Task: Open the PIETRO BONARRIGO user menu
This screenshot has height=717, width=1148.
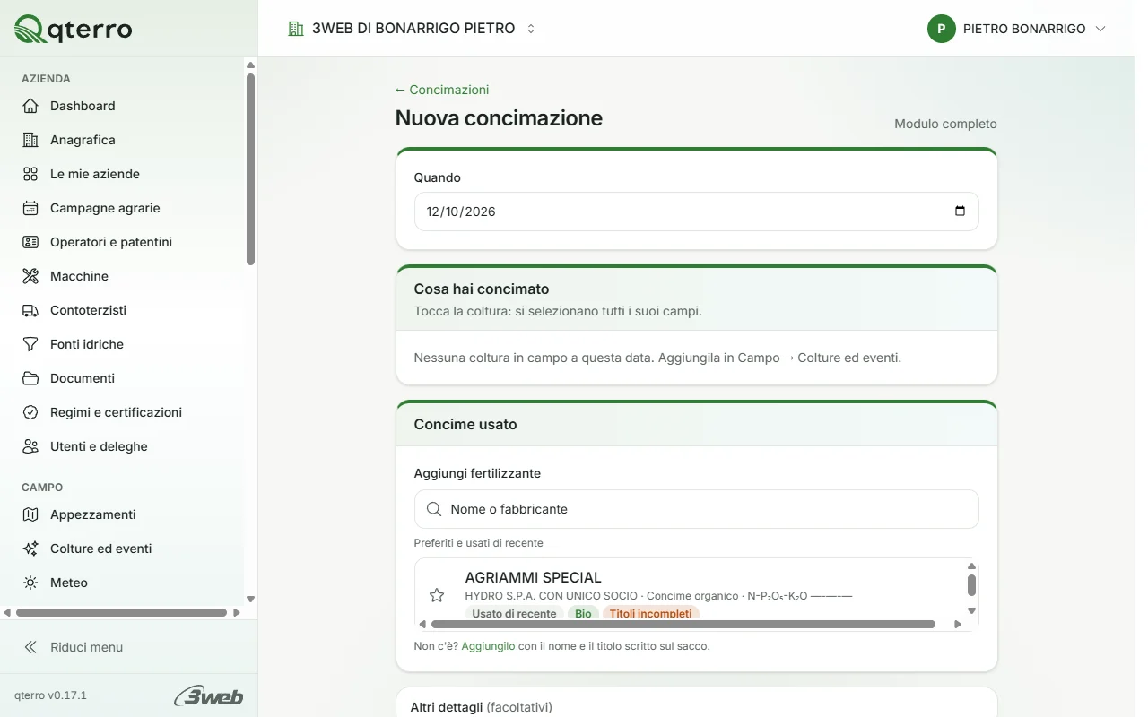Action: (1017, 29)
